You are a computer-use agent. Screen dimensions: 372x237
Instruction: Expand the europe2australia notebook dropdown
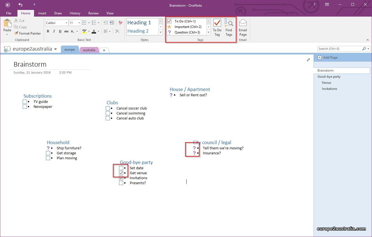point(55,49)
